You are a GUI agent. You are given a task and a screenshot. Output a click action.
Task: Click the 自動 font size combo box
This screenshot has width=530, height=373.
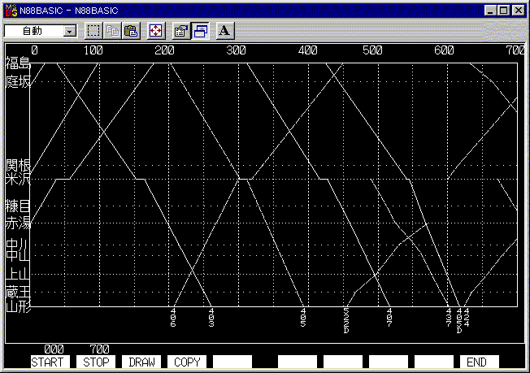(33, 31)
